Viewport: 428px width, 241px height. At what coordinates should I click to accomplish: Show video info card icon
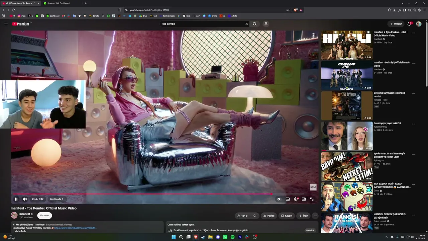pyautogui.click(x=313, y=35)
